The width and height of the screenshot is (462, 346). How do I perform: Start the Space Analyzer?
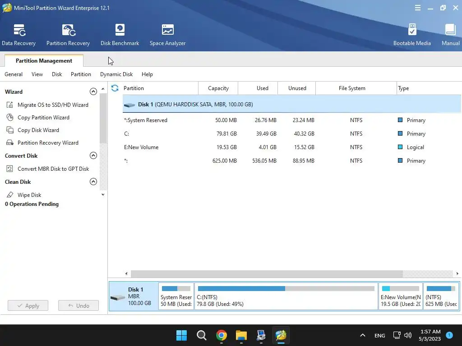click(167, 35)
